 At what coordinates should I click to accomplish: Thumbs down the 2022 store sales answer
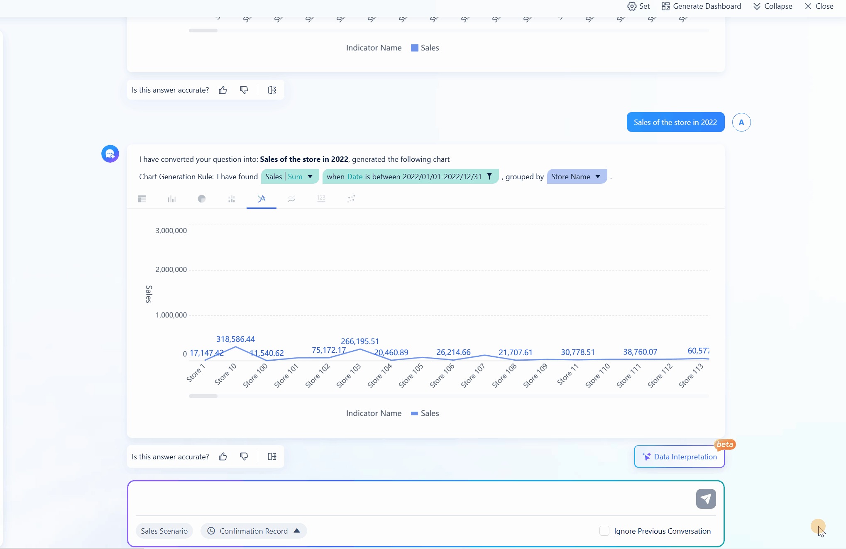click(x=244, y=456)
